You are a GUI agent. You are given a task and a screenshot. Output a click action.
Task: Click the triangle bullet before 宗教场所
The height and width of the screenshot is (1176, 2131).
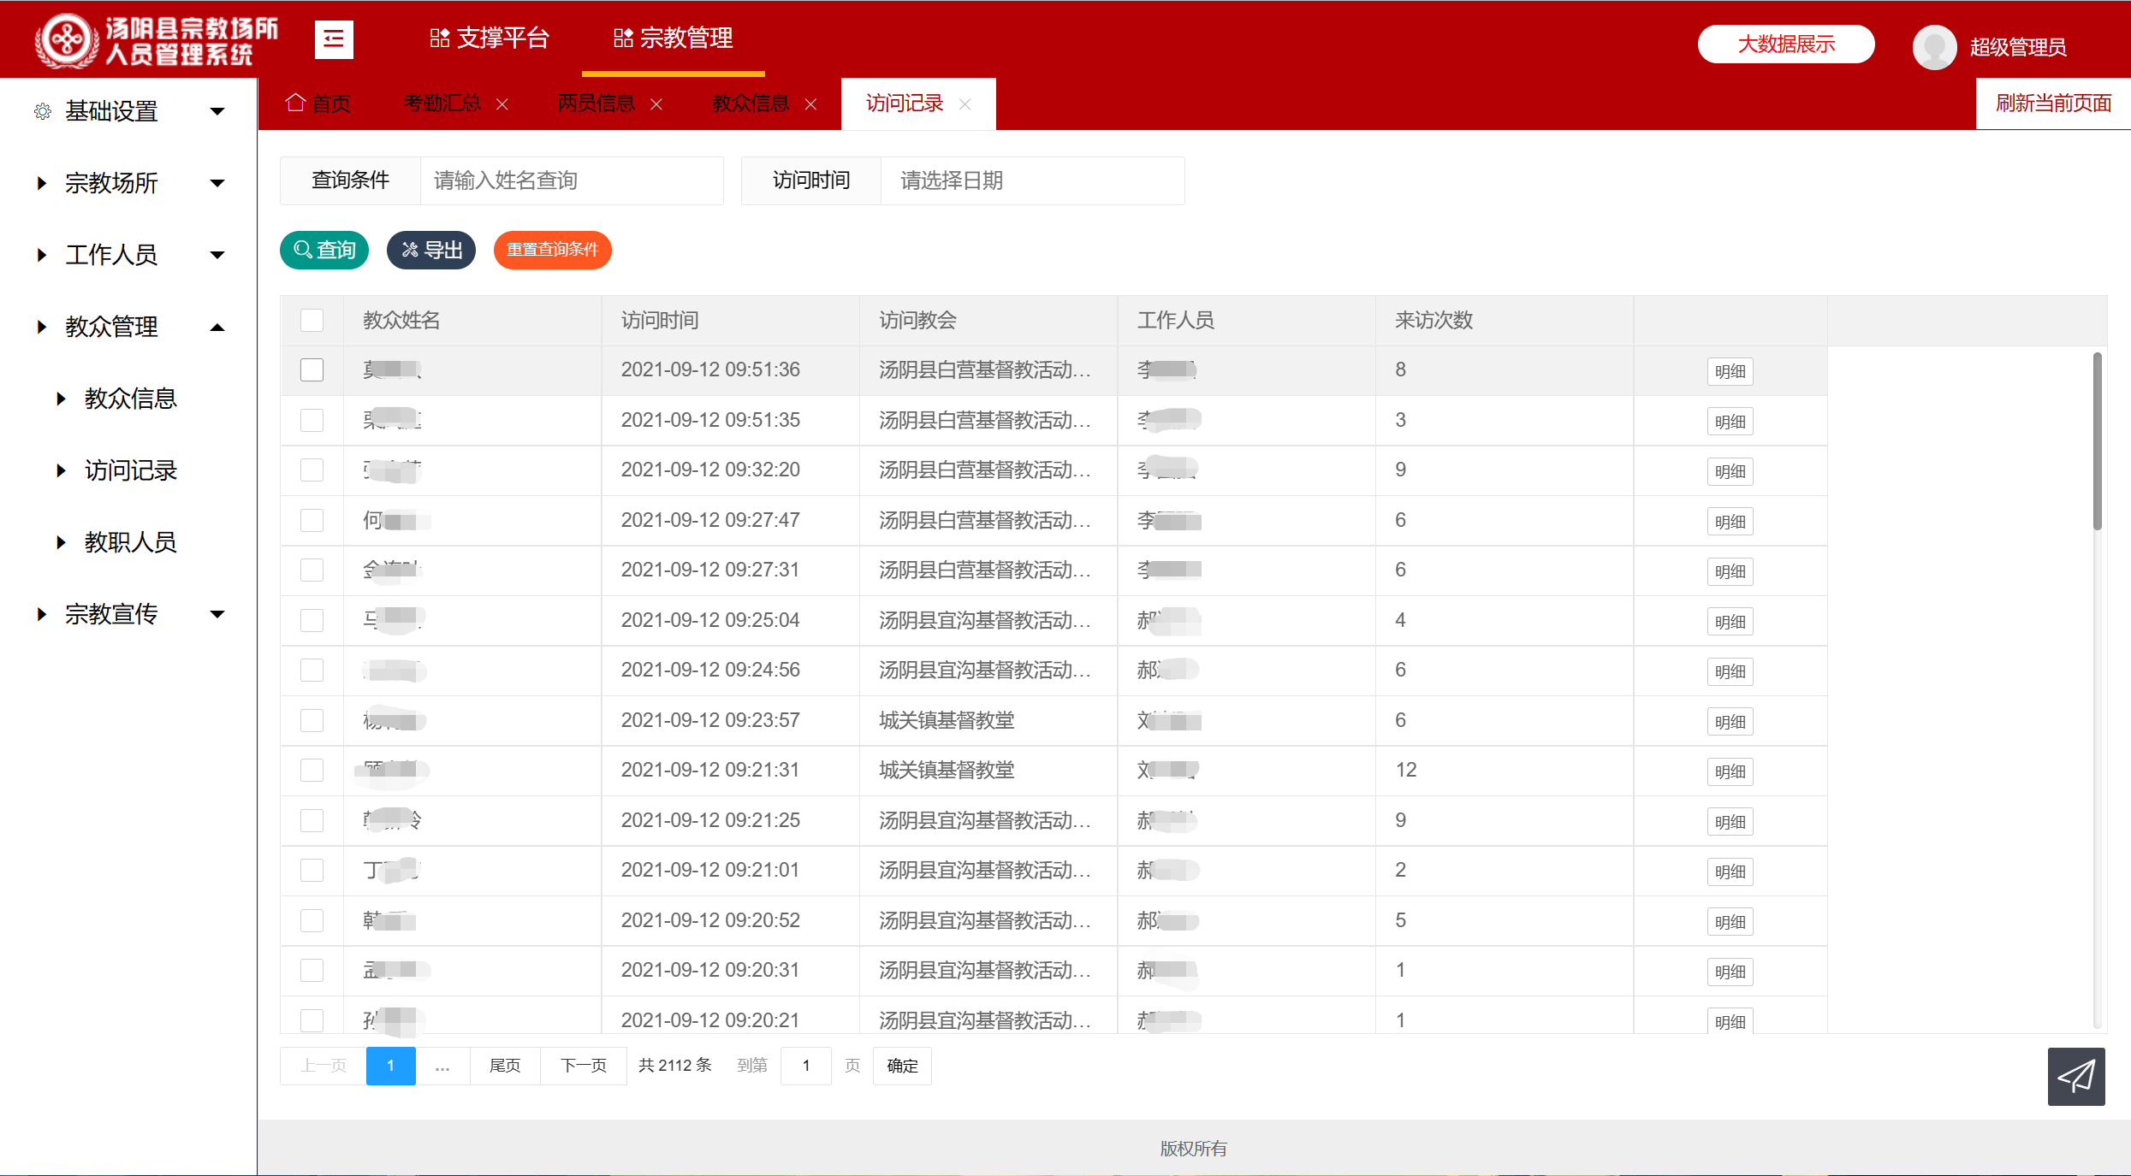pos(41,183)
